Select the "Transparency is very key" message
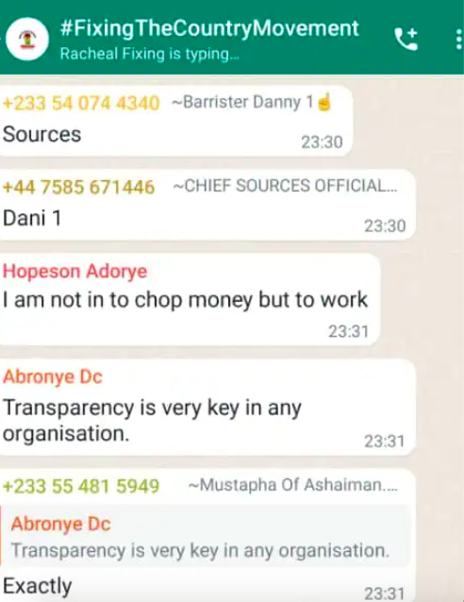464x602 pixels. click(x=207, y=408)
